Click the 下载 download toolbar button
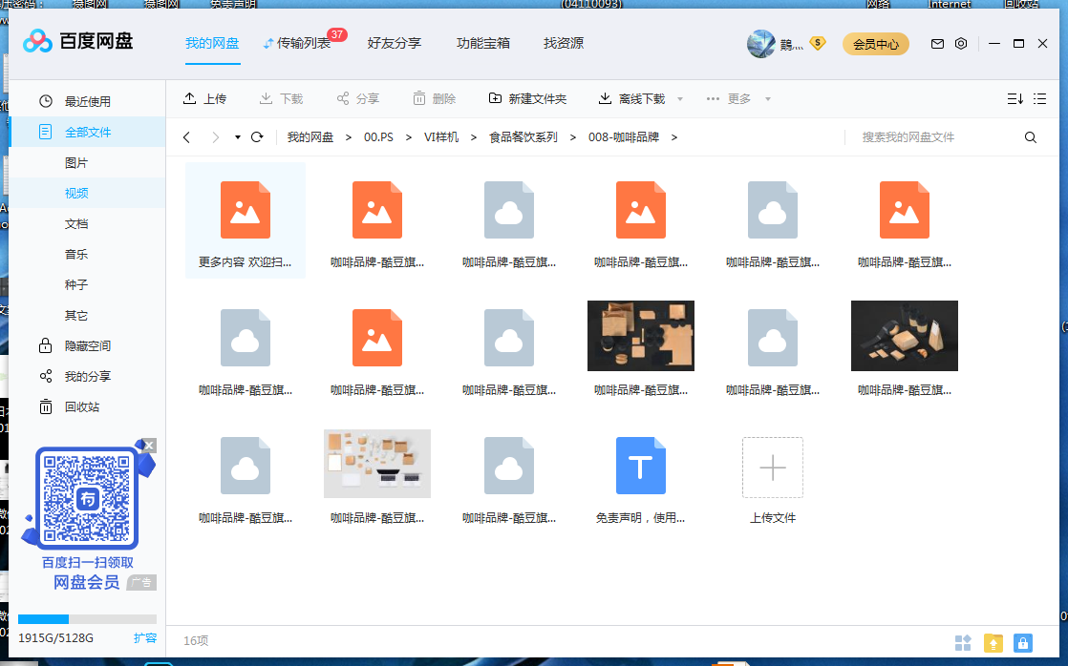1068x666 pixels. (x=281, y=98)
